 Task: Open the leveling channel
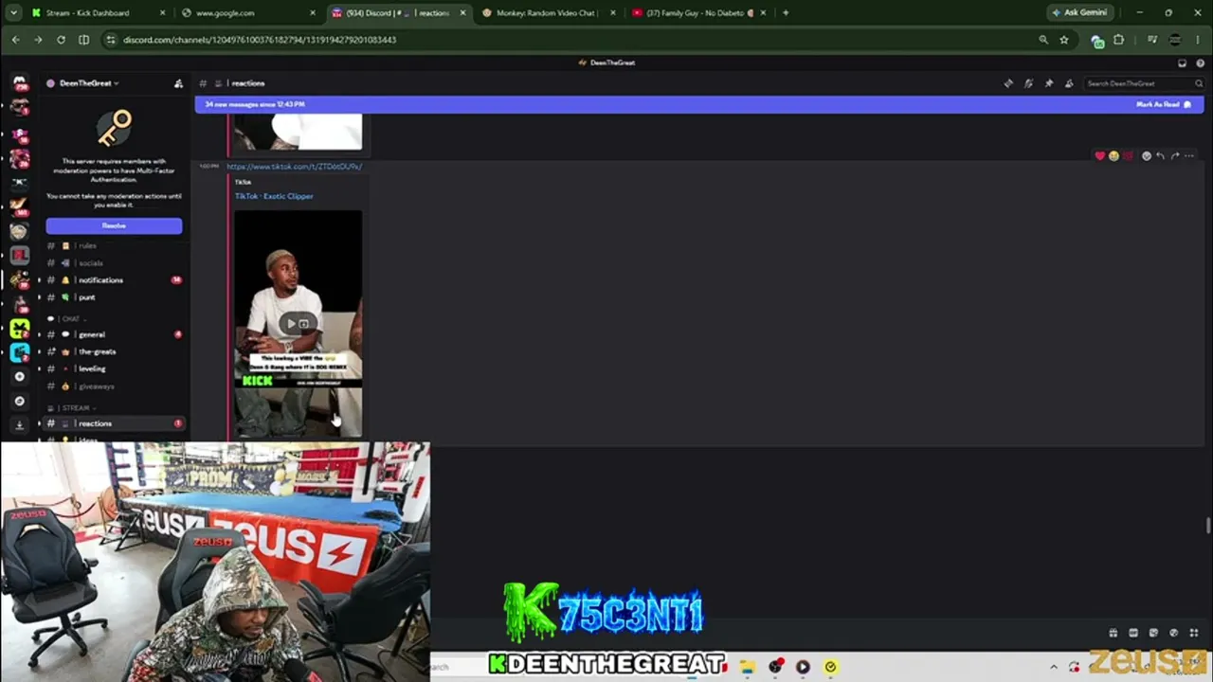(114, 368)
